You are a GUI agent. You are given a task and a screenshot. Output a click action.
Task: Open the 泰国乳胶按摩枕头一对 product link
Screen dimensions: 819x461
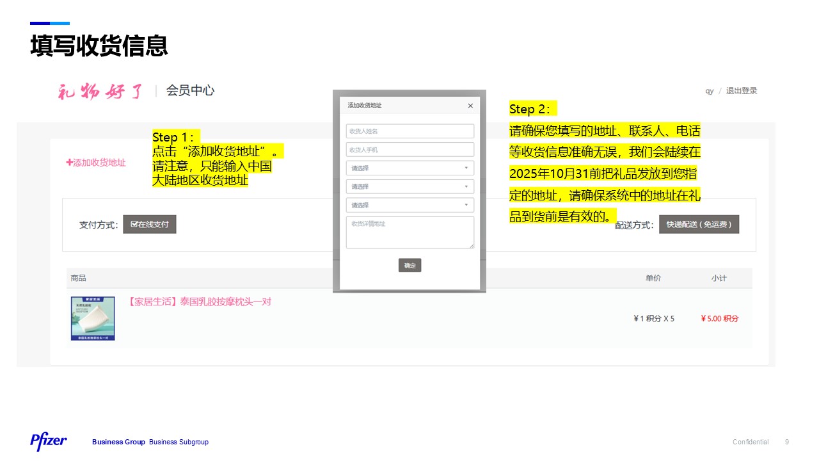200,302
